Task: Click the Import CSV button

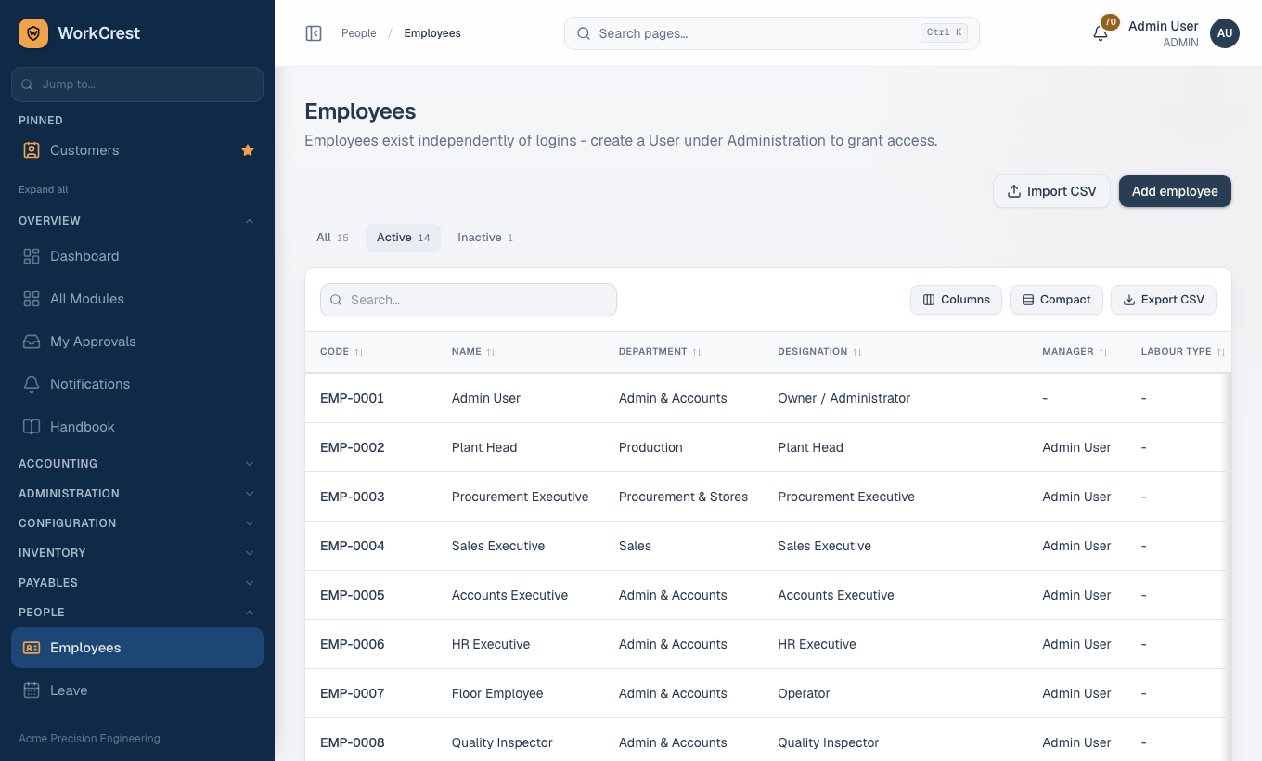Action: pyautogui.click(x=1051, y=191)
